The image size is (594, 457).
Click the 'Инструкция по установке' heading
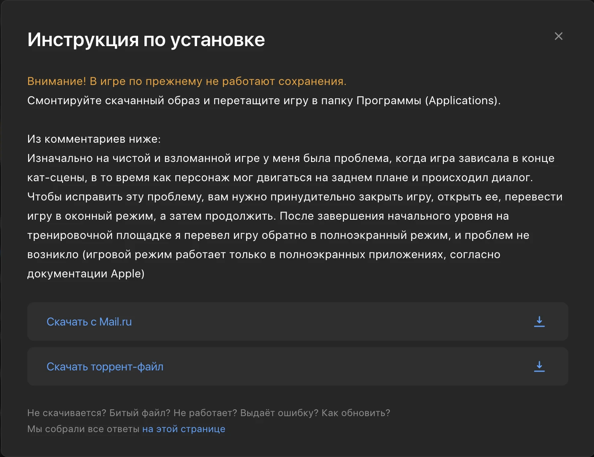tap(146, 40)
